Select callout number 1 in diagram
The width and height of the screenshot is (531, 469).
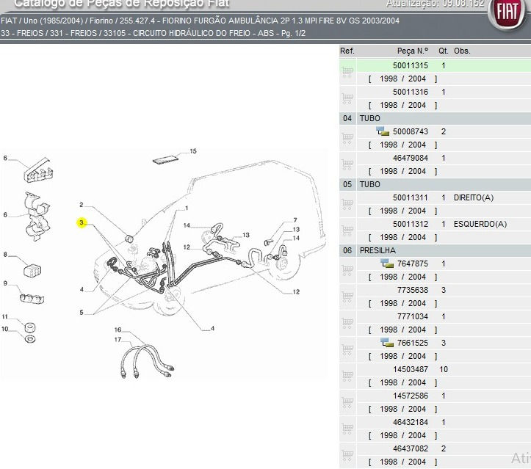[187, 208]
